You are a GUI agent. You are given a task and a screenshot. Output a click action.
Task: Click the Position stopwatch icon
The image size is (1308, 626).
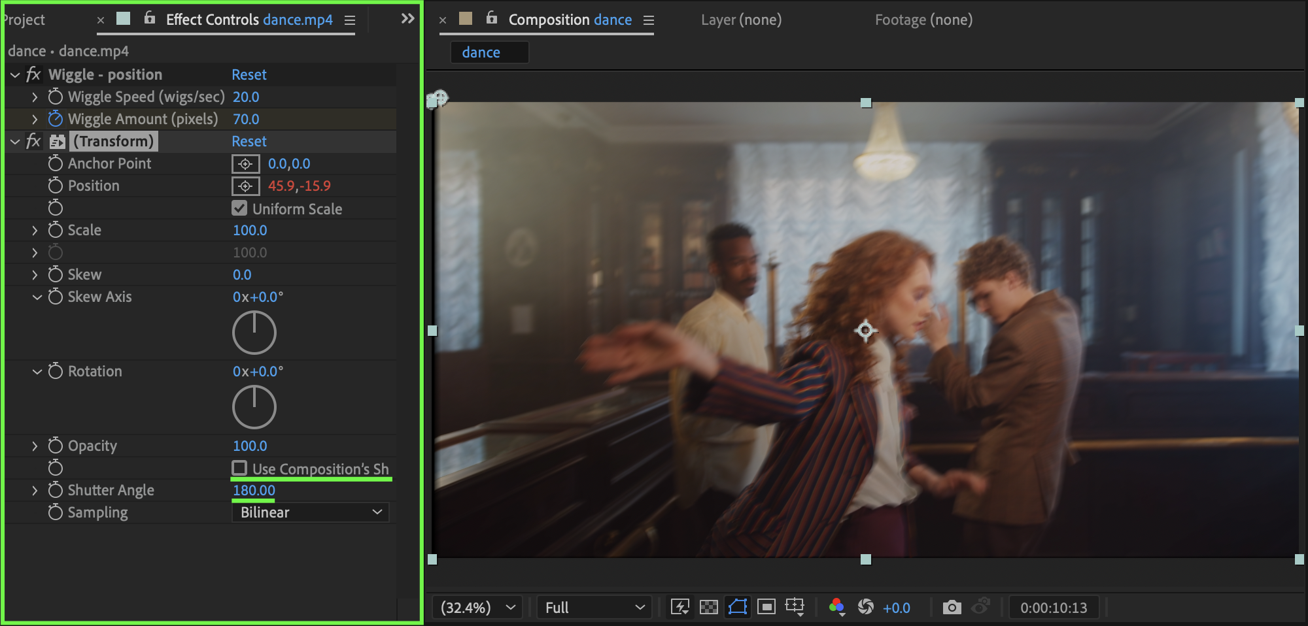tap(56, 186)
